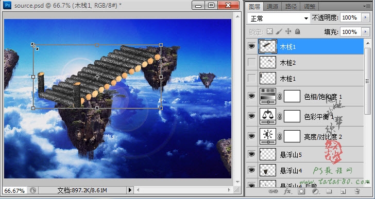Create a new layer group folder icon
The width and height of the screenshot is (375, 199).
[329, 191]
